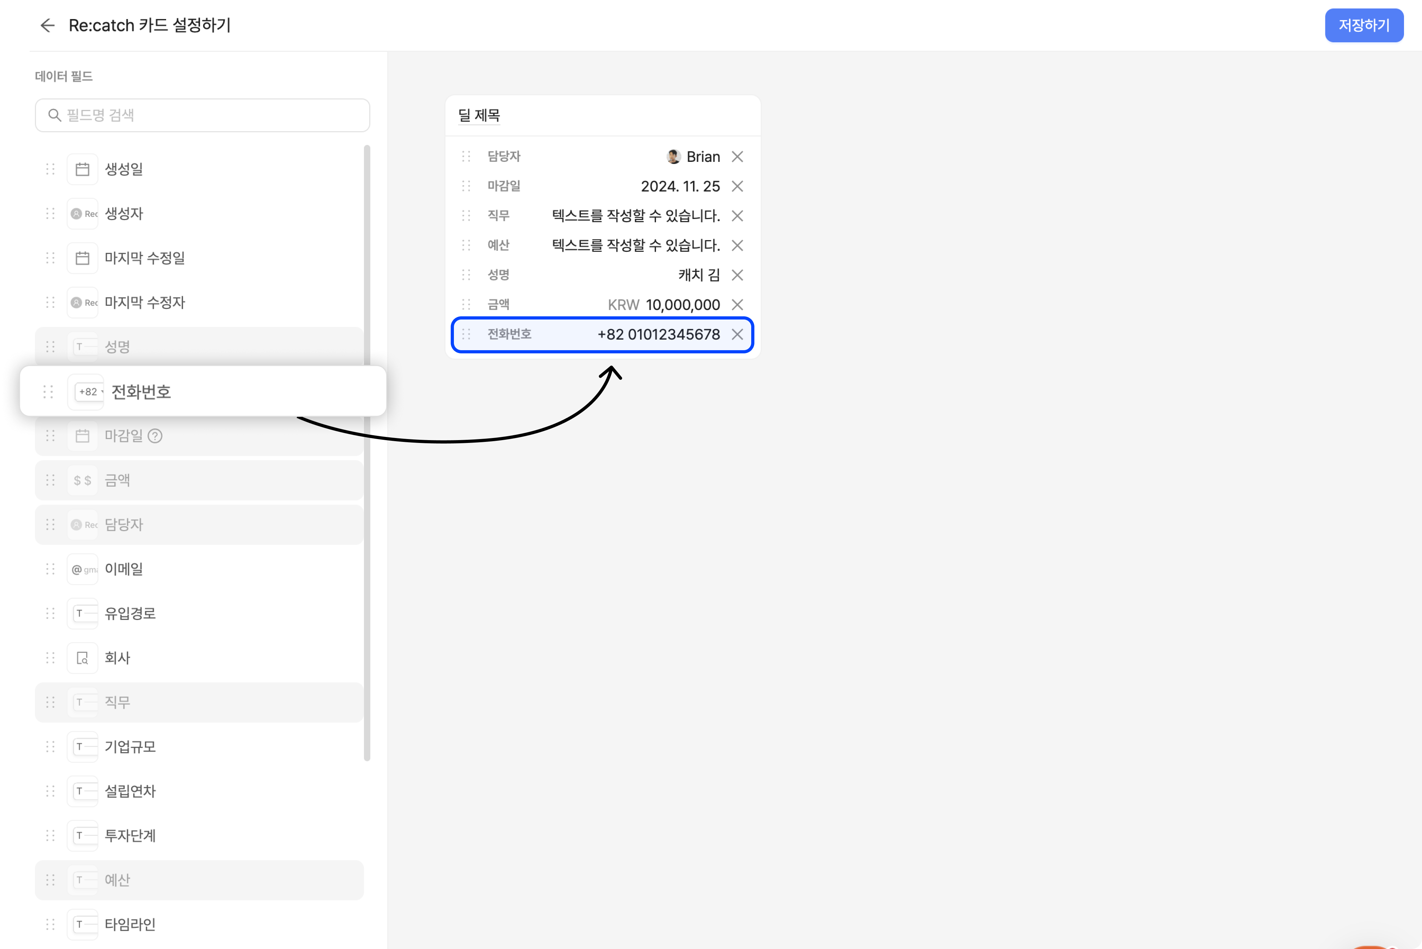Click the drag handle of 직무 card row
This screenshot has width=1422, height=949.
tap(466, 216)
